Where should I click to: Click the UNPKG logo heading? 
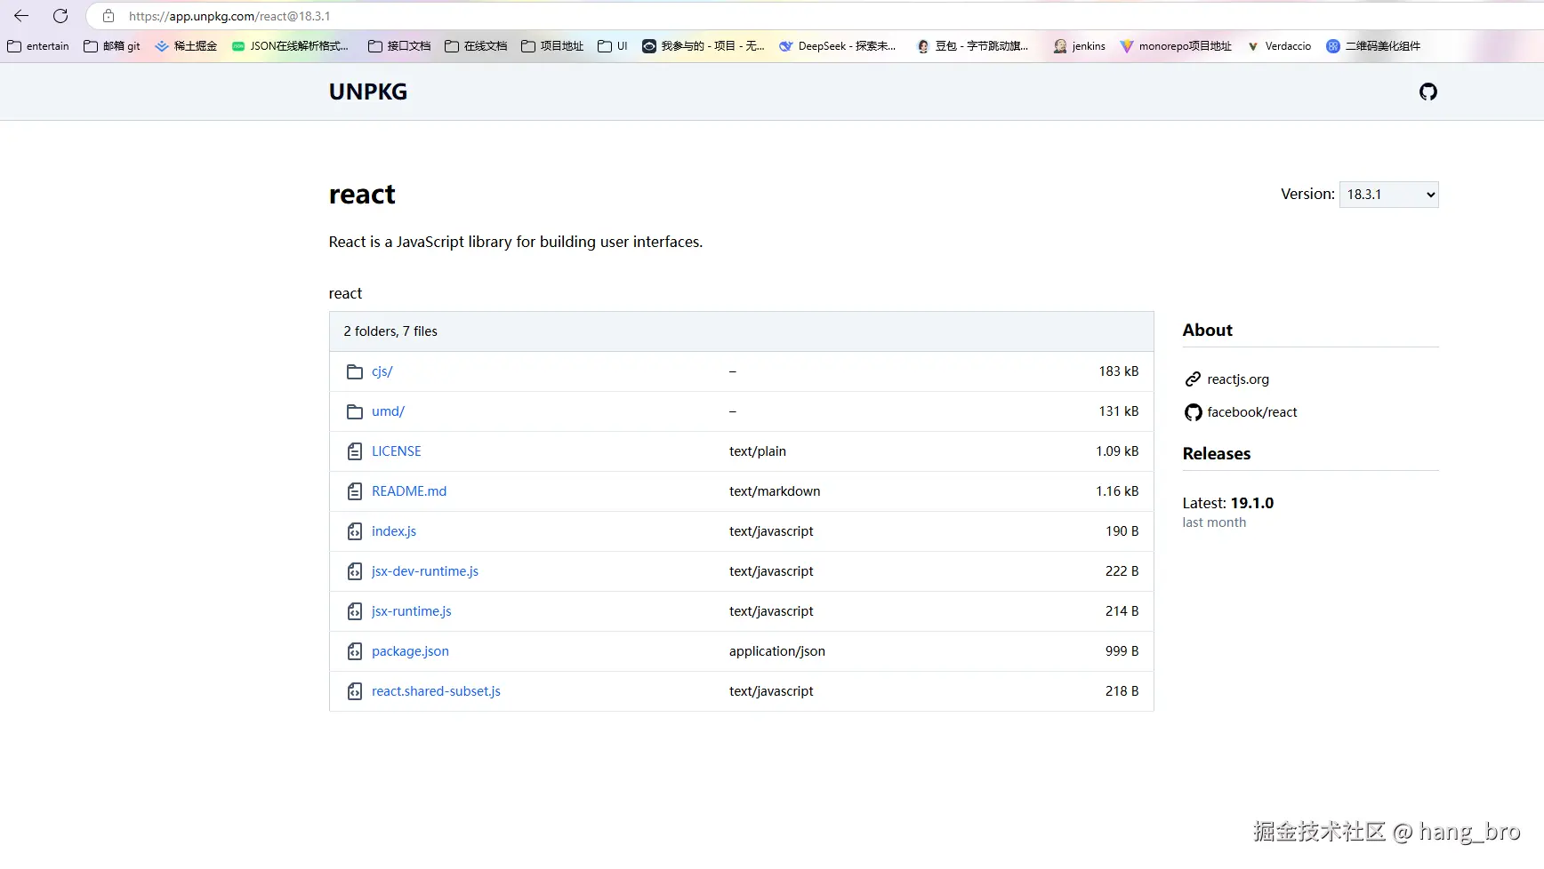pos(368,92)
